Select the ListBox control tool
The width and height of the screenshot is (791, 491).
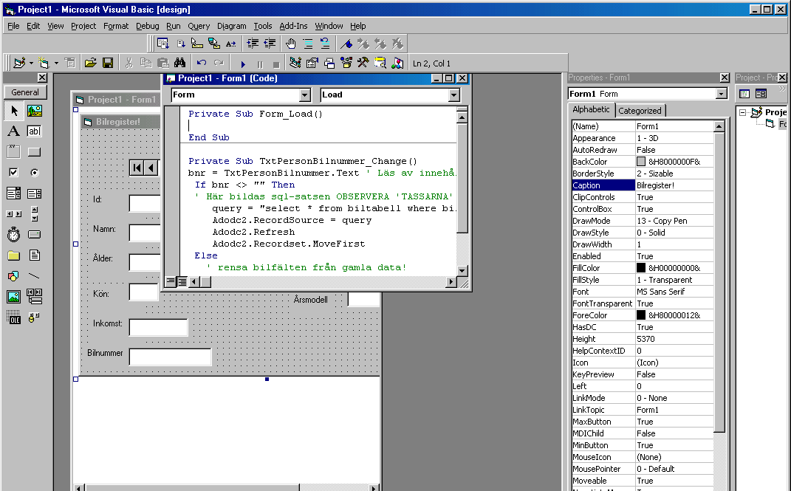pyautogui.click(x=34, y=193)
